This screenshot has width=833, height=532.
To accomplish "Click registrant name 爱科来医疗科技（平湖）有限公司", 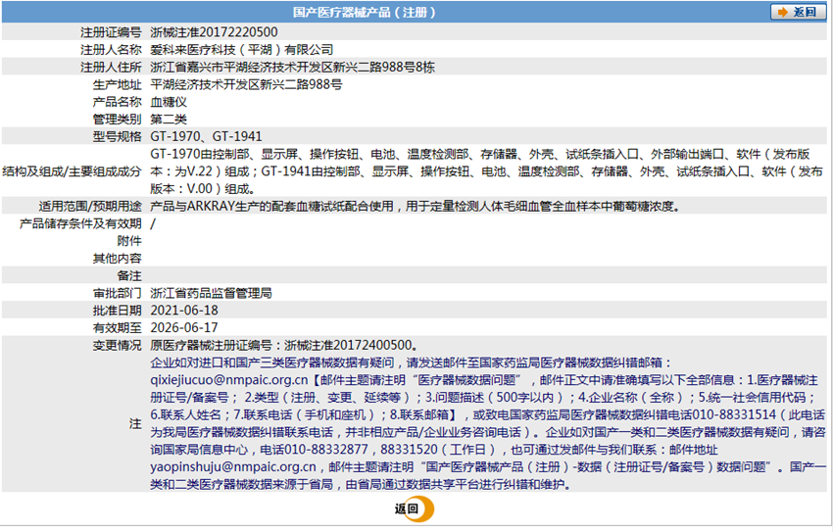I will 242,50.
